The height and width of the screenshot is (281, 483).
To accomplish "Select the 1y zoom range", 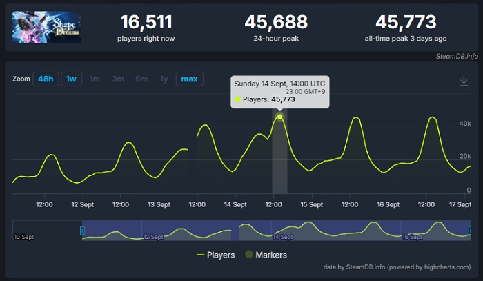I will (x=164, y=79).
